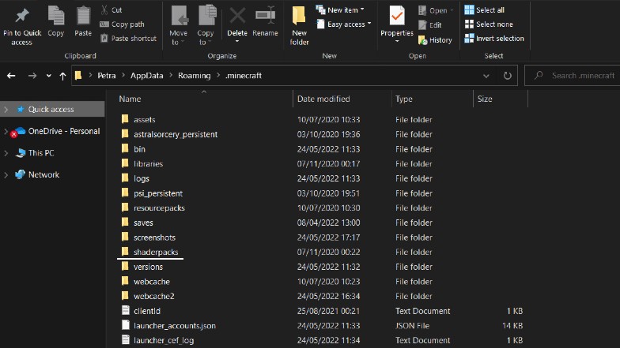Go forward with the Forward arrow

[32, 76]
